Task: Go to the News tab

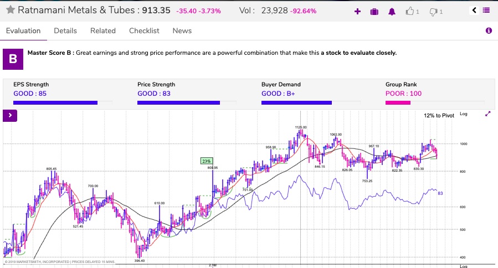Action: [182, 31]
